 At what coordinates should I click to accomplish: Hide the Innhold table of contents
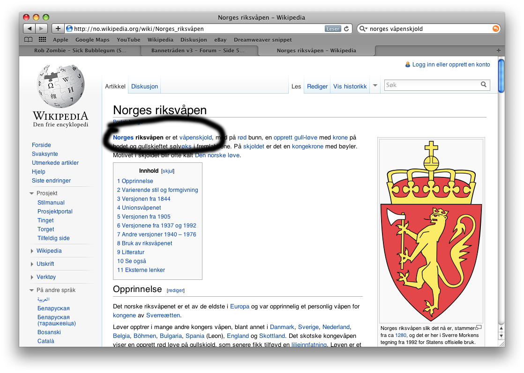168,171
